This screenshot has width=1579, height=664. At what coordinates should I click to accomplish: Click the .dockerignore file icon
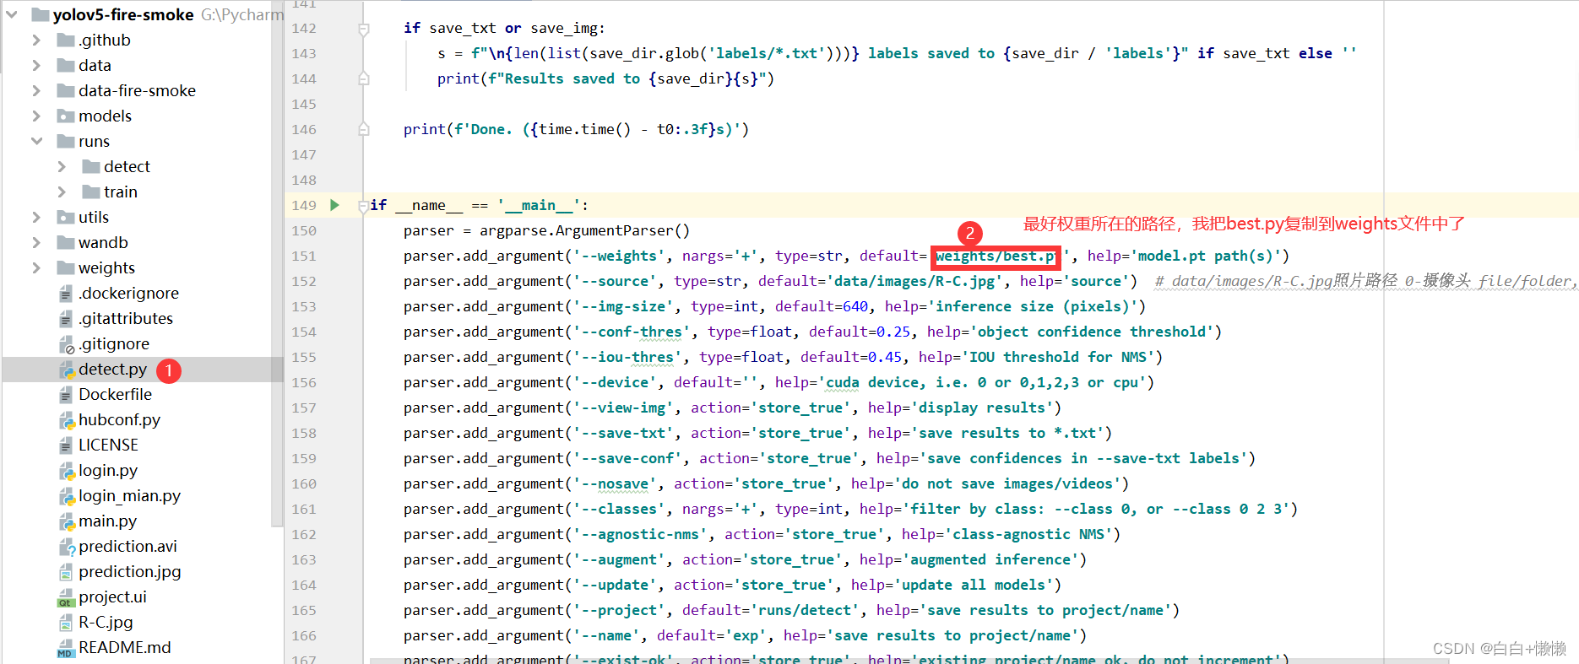(66, 294)
